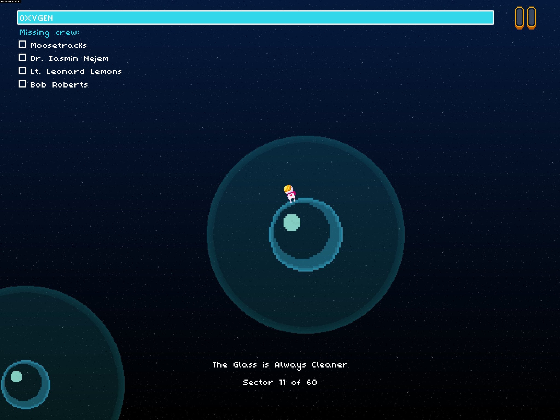Check the Moosetracks crew checkbox
Image resolution: width=560 pixels, height=420 pixels.
(22, 44)
